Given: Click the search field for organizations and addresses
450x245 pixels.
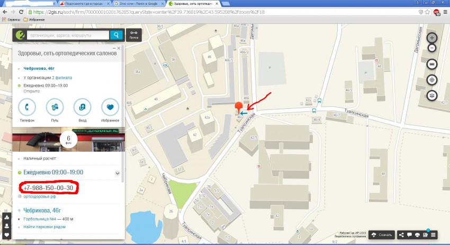Looking at the screenshot, I should (68, 35).
